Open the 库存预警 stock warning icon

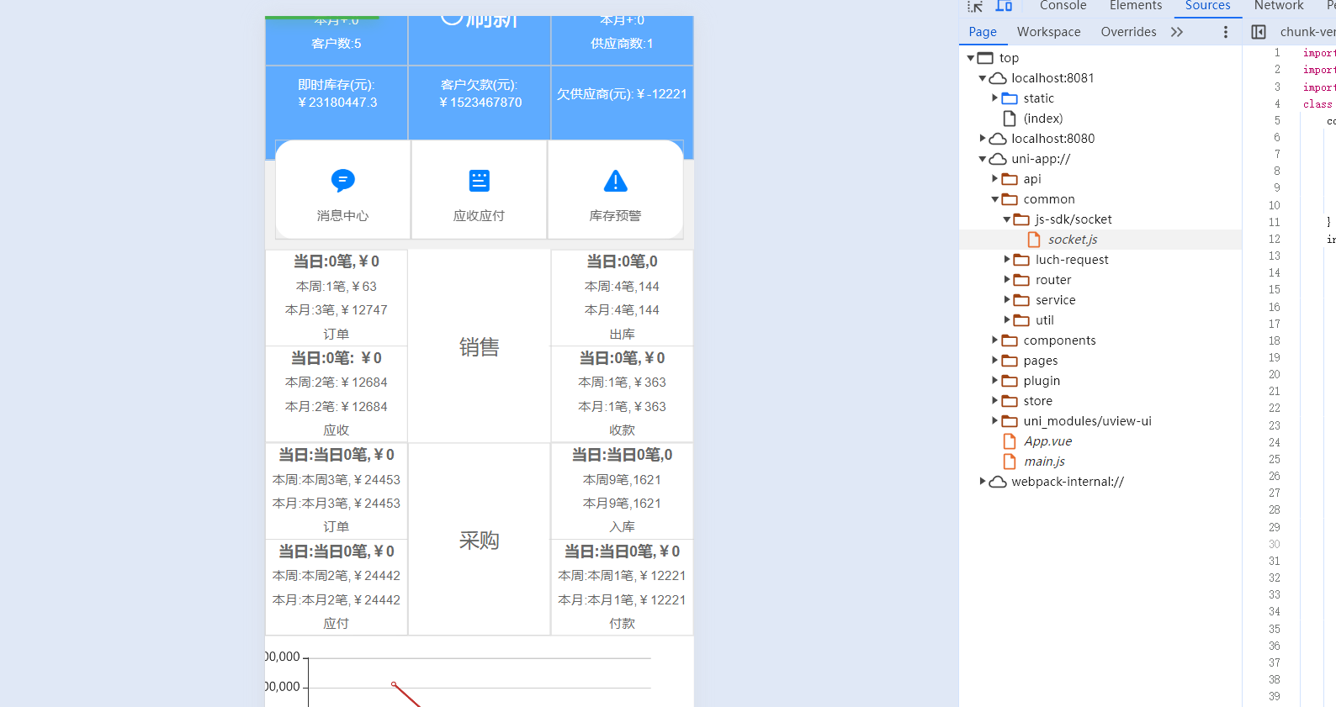(x=615, y=181)
